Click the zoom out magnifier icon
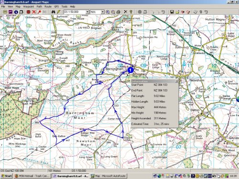Image resolution: width=239 pixels, height=179 pixels. tap(113, 12)
